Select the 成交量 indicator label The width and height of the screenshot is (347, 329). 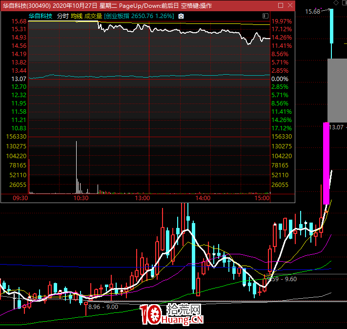click(93, 16)
